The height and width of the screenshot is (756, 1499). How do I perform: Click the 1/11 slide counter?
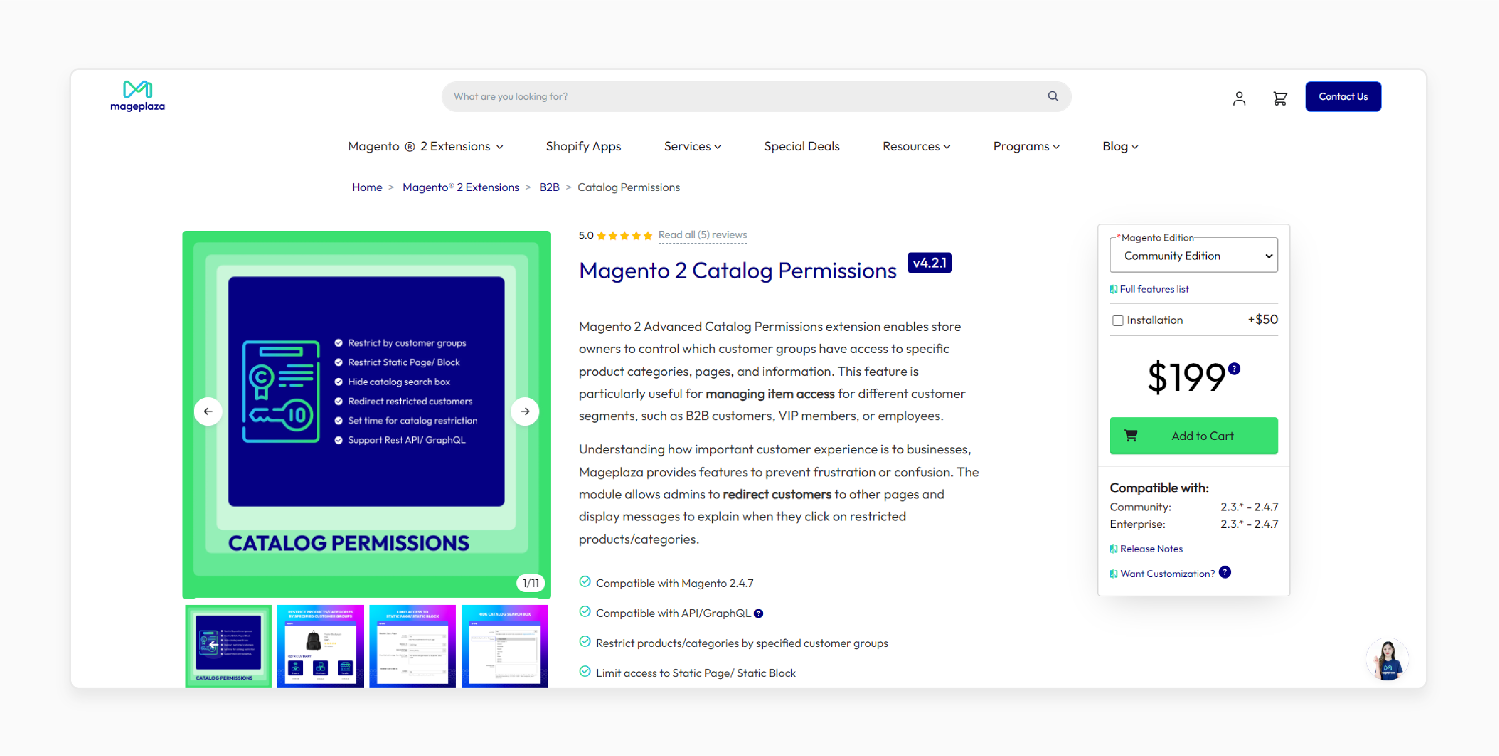pos(530,583)
